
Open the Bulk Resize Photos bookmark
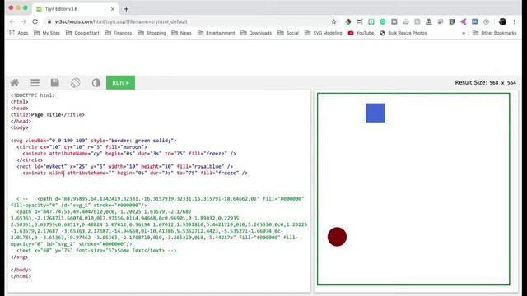click(403, 33)
